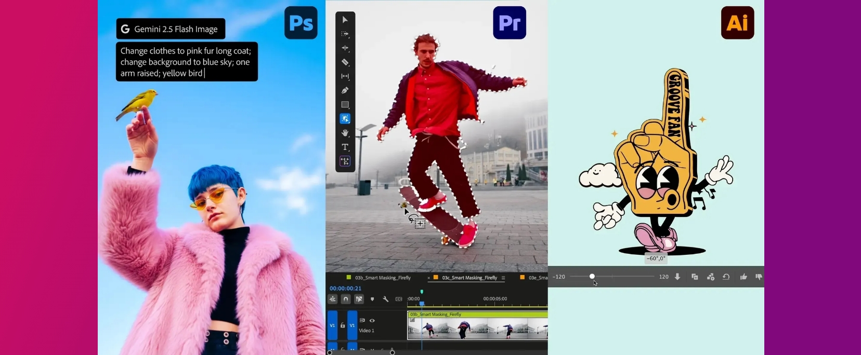Toggle the Video 1 track lock
The width and height of the screenshot is (861, 355).
(x=343, y=325)
